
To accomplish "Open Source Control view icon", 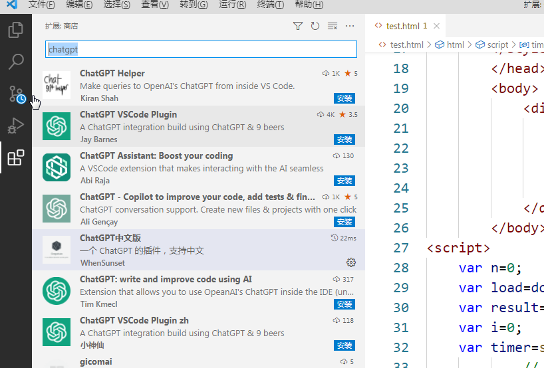I will [15, 94].
